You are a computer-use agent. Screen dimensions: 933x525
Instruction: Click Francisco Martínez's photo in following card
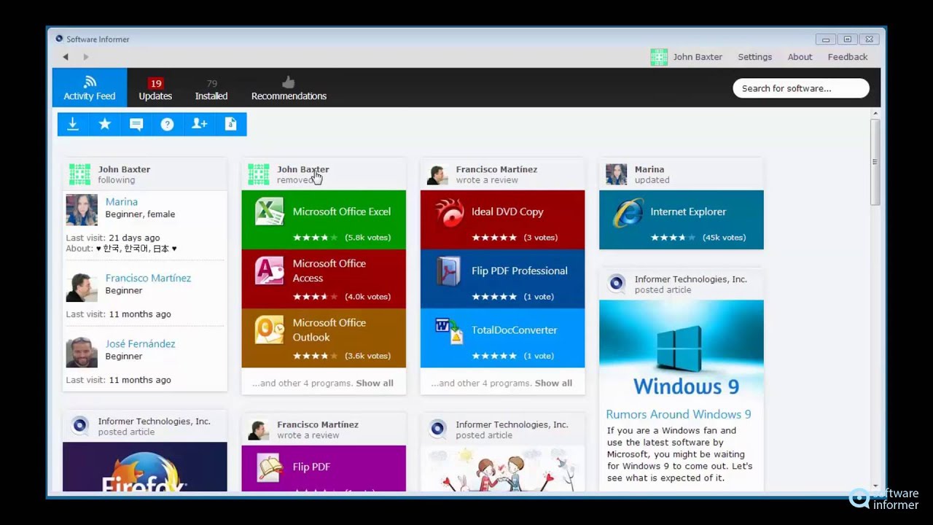pos(82,286)
